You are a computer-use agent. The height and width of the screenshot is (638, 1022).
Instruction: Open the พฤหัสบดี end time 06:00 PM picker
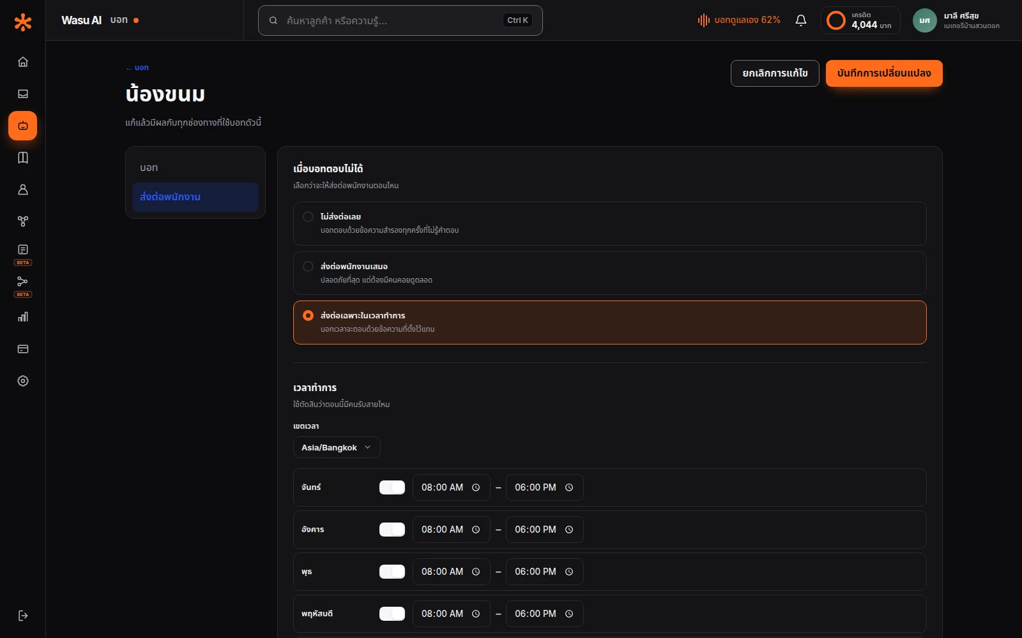point(545,614)
